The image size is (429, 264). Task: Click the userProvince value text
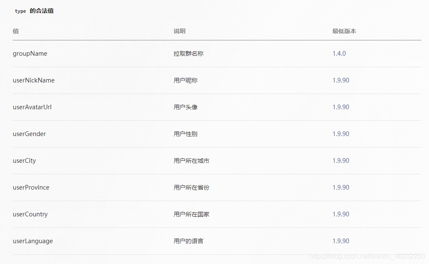click(31, 187)
